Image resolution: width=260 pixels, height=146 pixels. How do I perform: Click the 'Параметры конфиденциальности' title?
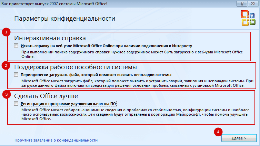tap(65, 19)
